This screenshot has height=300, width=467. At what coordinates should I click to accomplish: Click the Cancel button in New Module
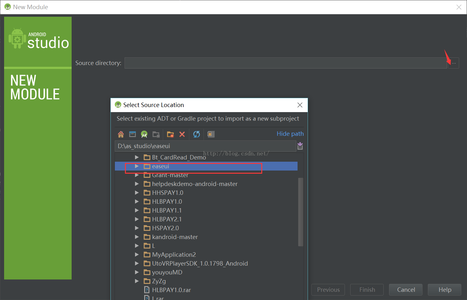(406, 290)
